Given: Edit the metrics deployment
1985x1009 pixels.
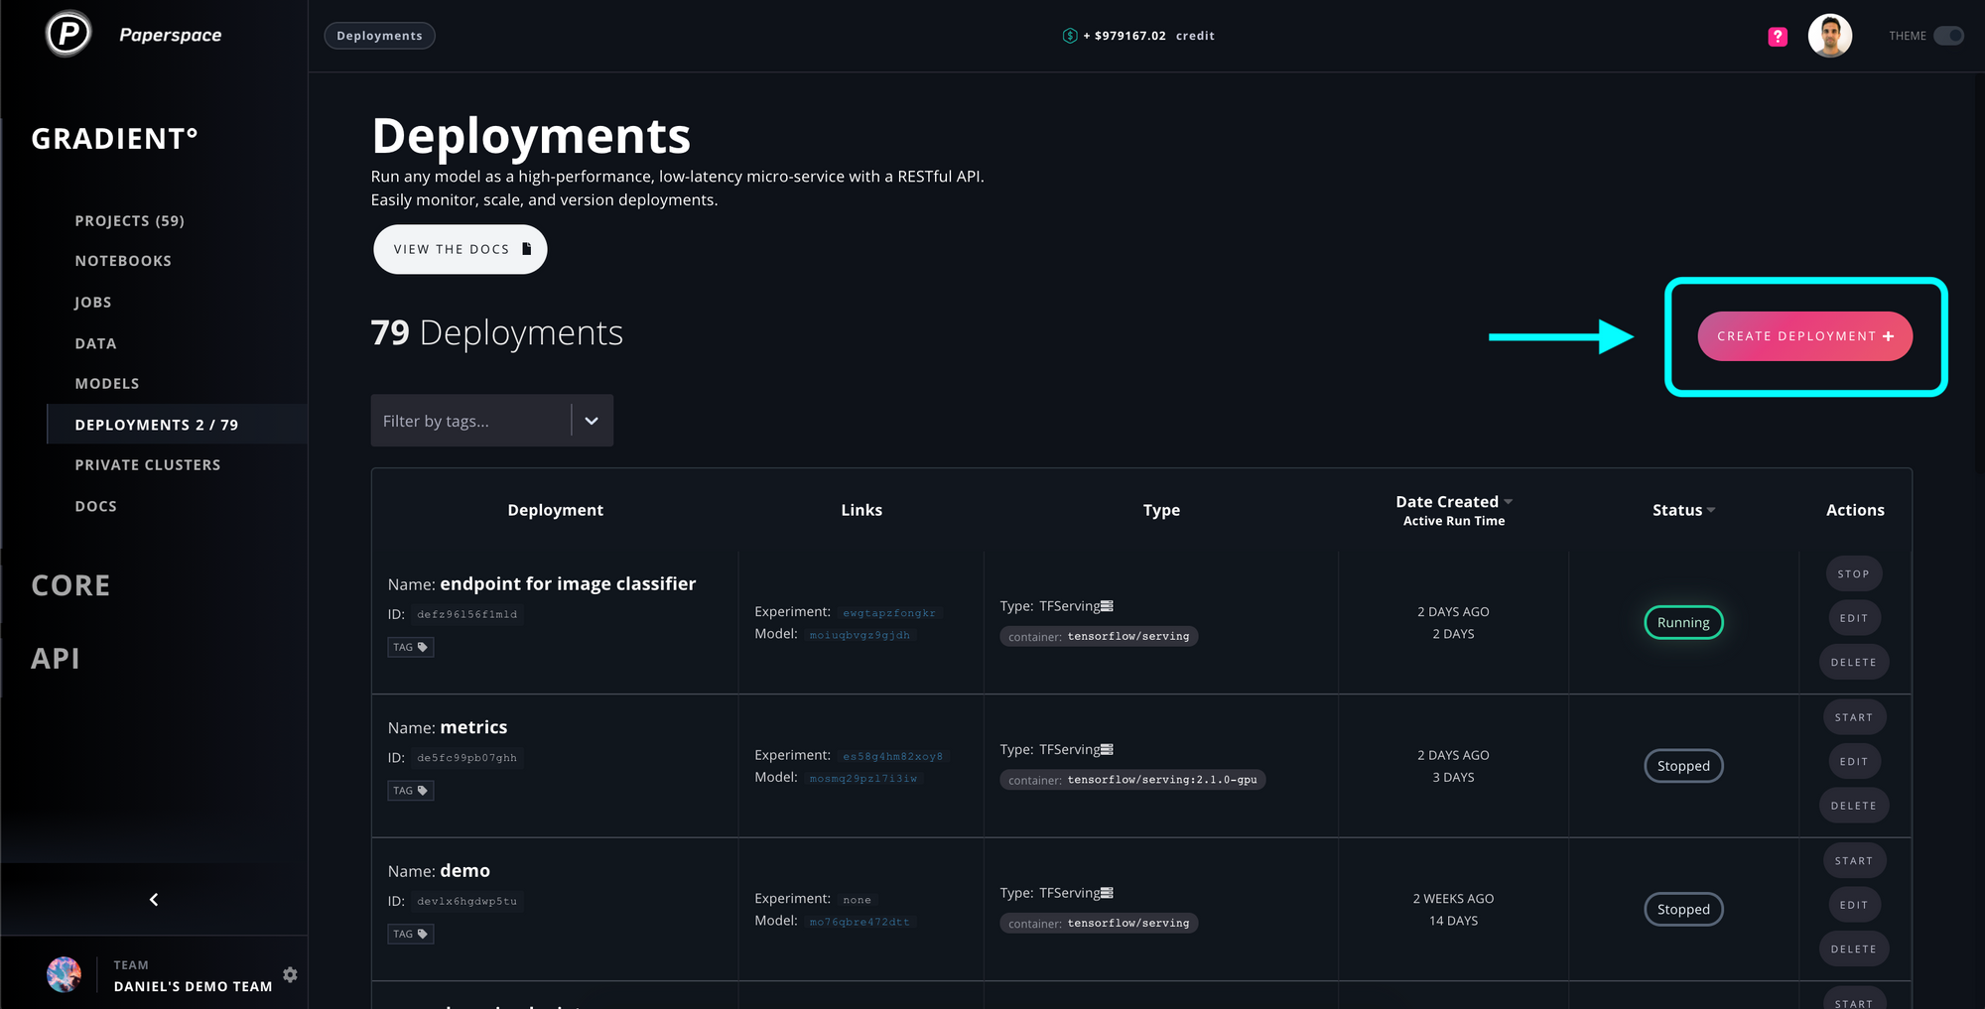Looking at the screenshot, I should [1853, 762].
